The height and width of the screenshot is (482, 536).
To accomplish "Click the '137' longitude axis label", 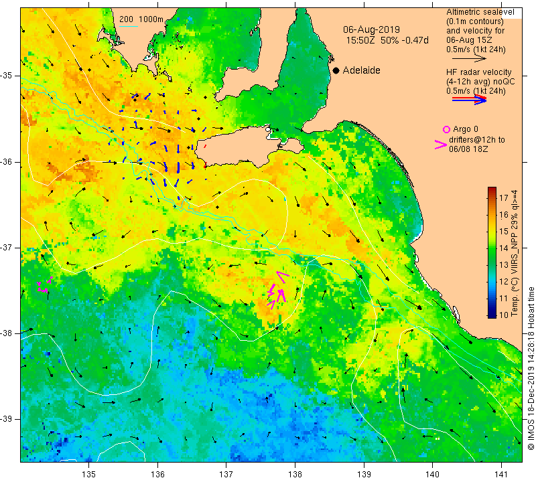I will 226,475.
